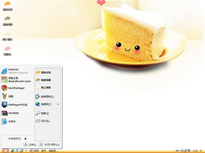This screenshot has width=205, height=153.
Task: Expand 所有程序(P) all programs list
Action: [x=17, y=139]
